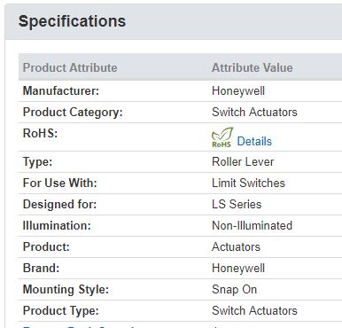Click the Roller Lever type value
The height and width of the screenshot is (328, 342).
pyautogui.click(x=243, y=161)
